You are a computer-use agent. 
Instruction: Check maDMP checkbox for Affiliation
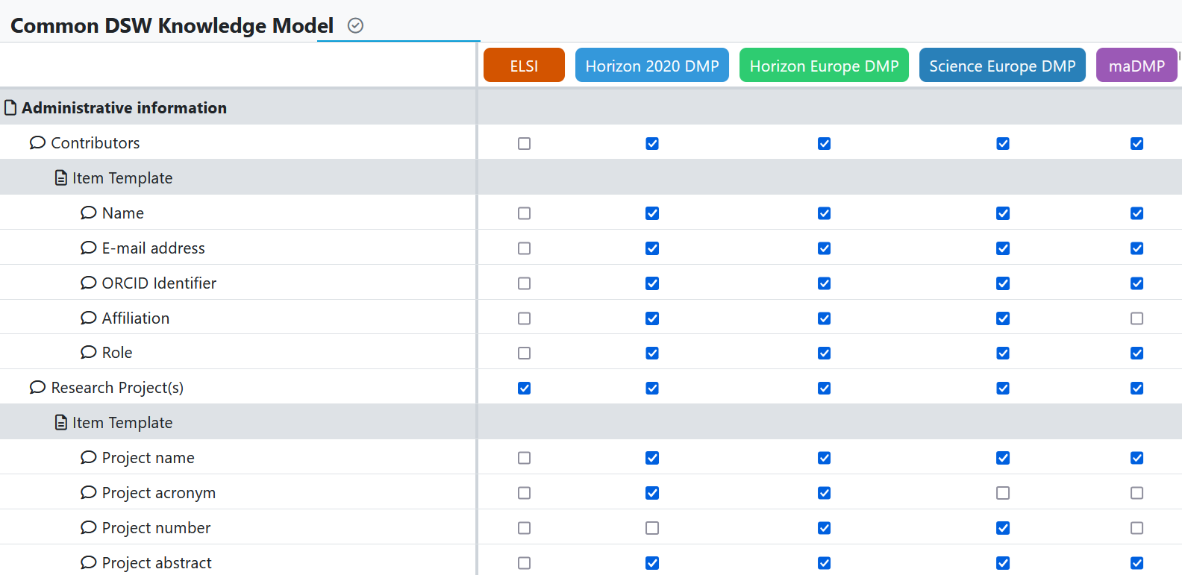pyautogui.click(x=1136, y=318)
